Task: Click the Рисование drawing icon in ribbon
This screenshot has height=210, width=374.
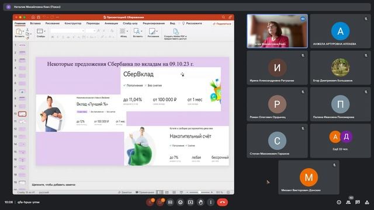Action: (152, 31)
